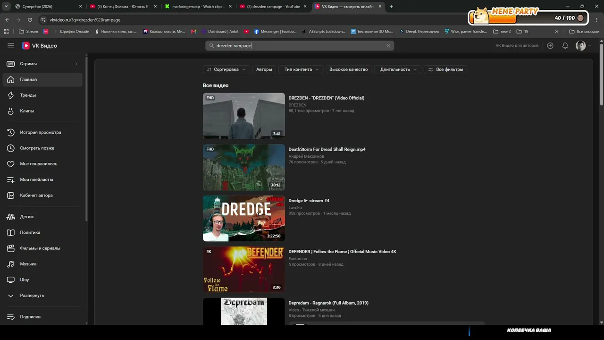
Task: Open the Музыка category
Action: click(x=42, y=264)
